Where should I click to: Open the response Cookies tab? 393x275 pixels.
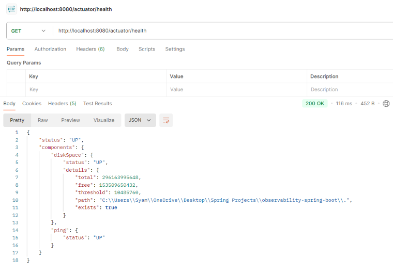32,103
